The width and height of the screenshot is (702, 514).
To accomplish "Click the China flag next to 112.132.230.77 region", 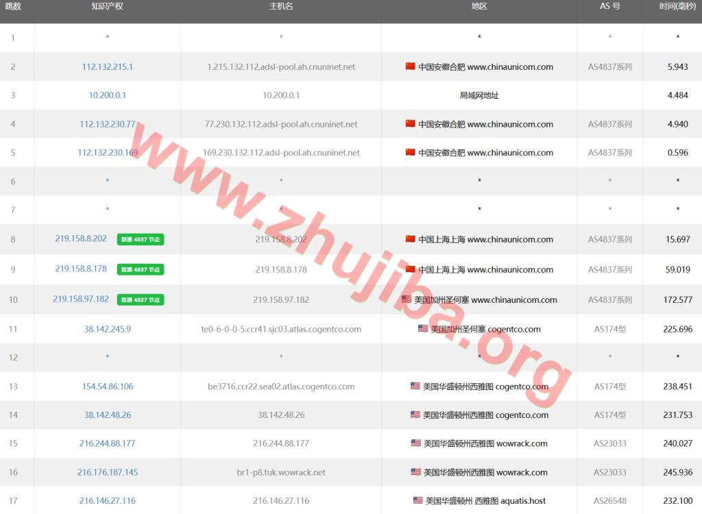I will [410, 124].
